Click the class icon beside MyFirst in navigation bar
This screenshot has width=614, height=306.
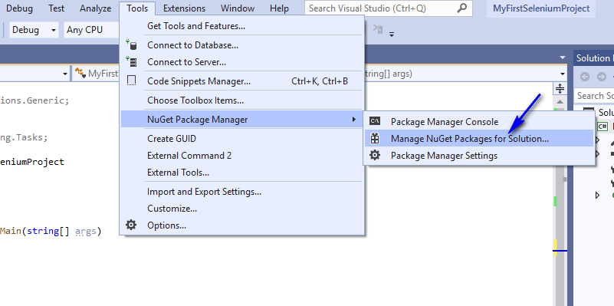pyautogui.click(x=80, y=73)
